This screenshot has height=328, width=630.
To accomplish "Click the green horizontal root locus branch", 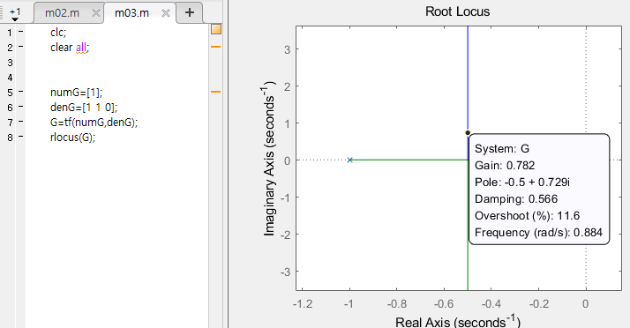I will tap(409, 160).
